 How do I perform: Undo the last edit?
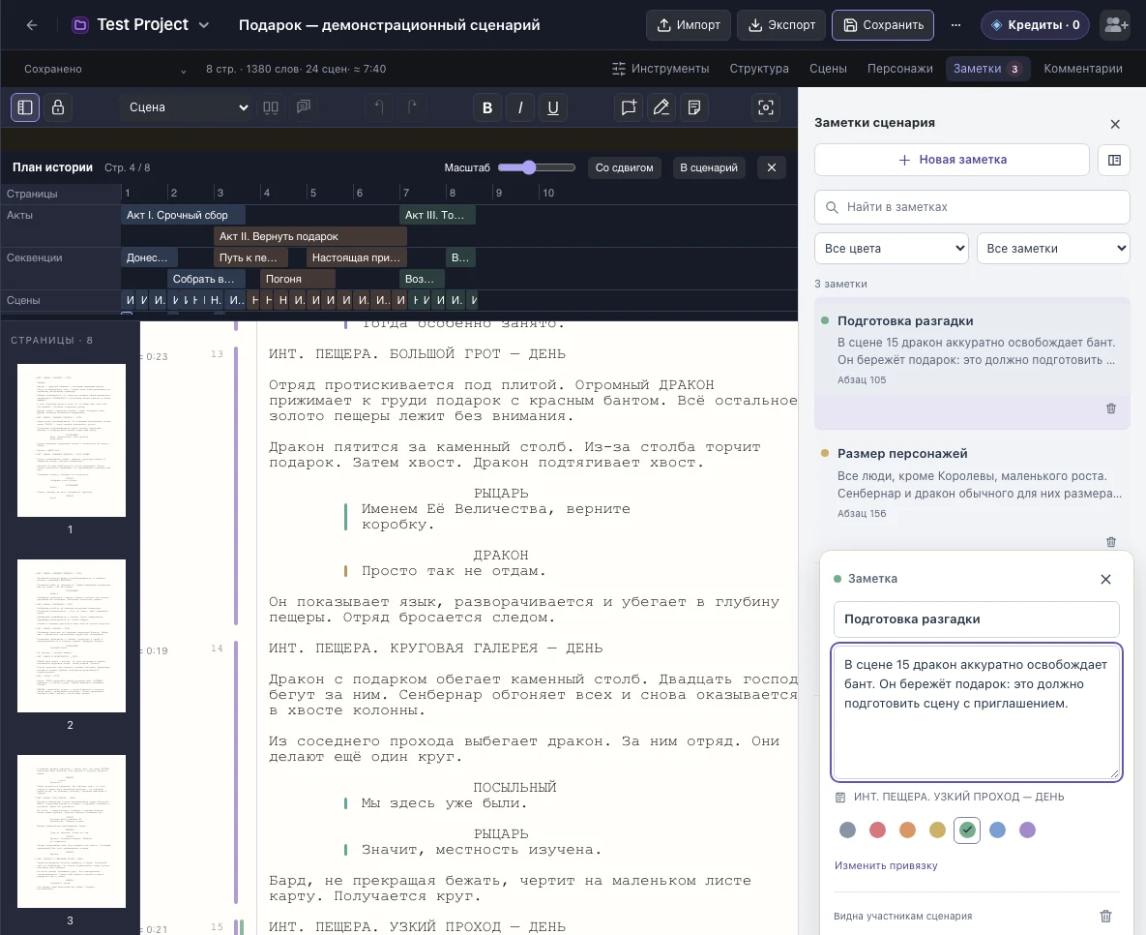pos(379,107)
